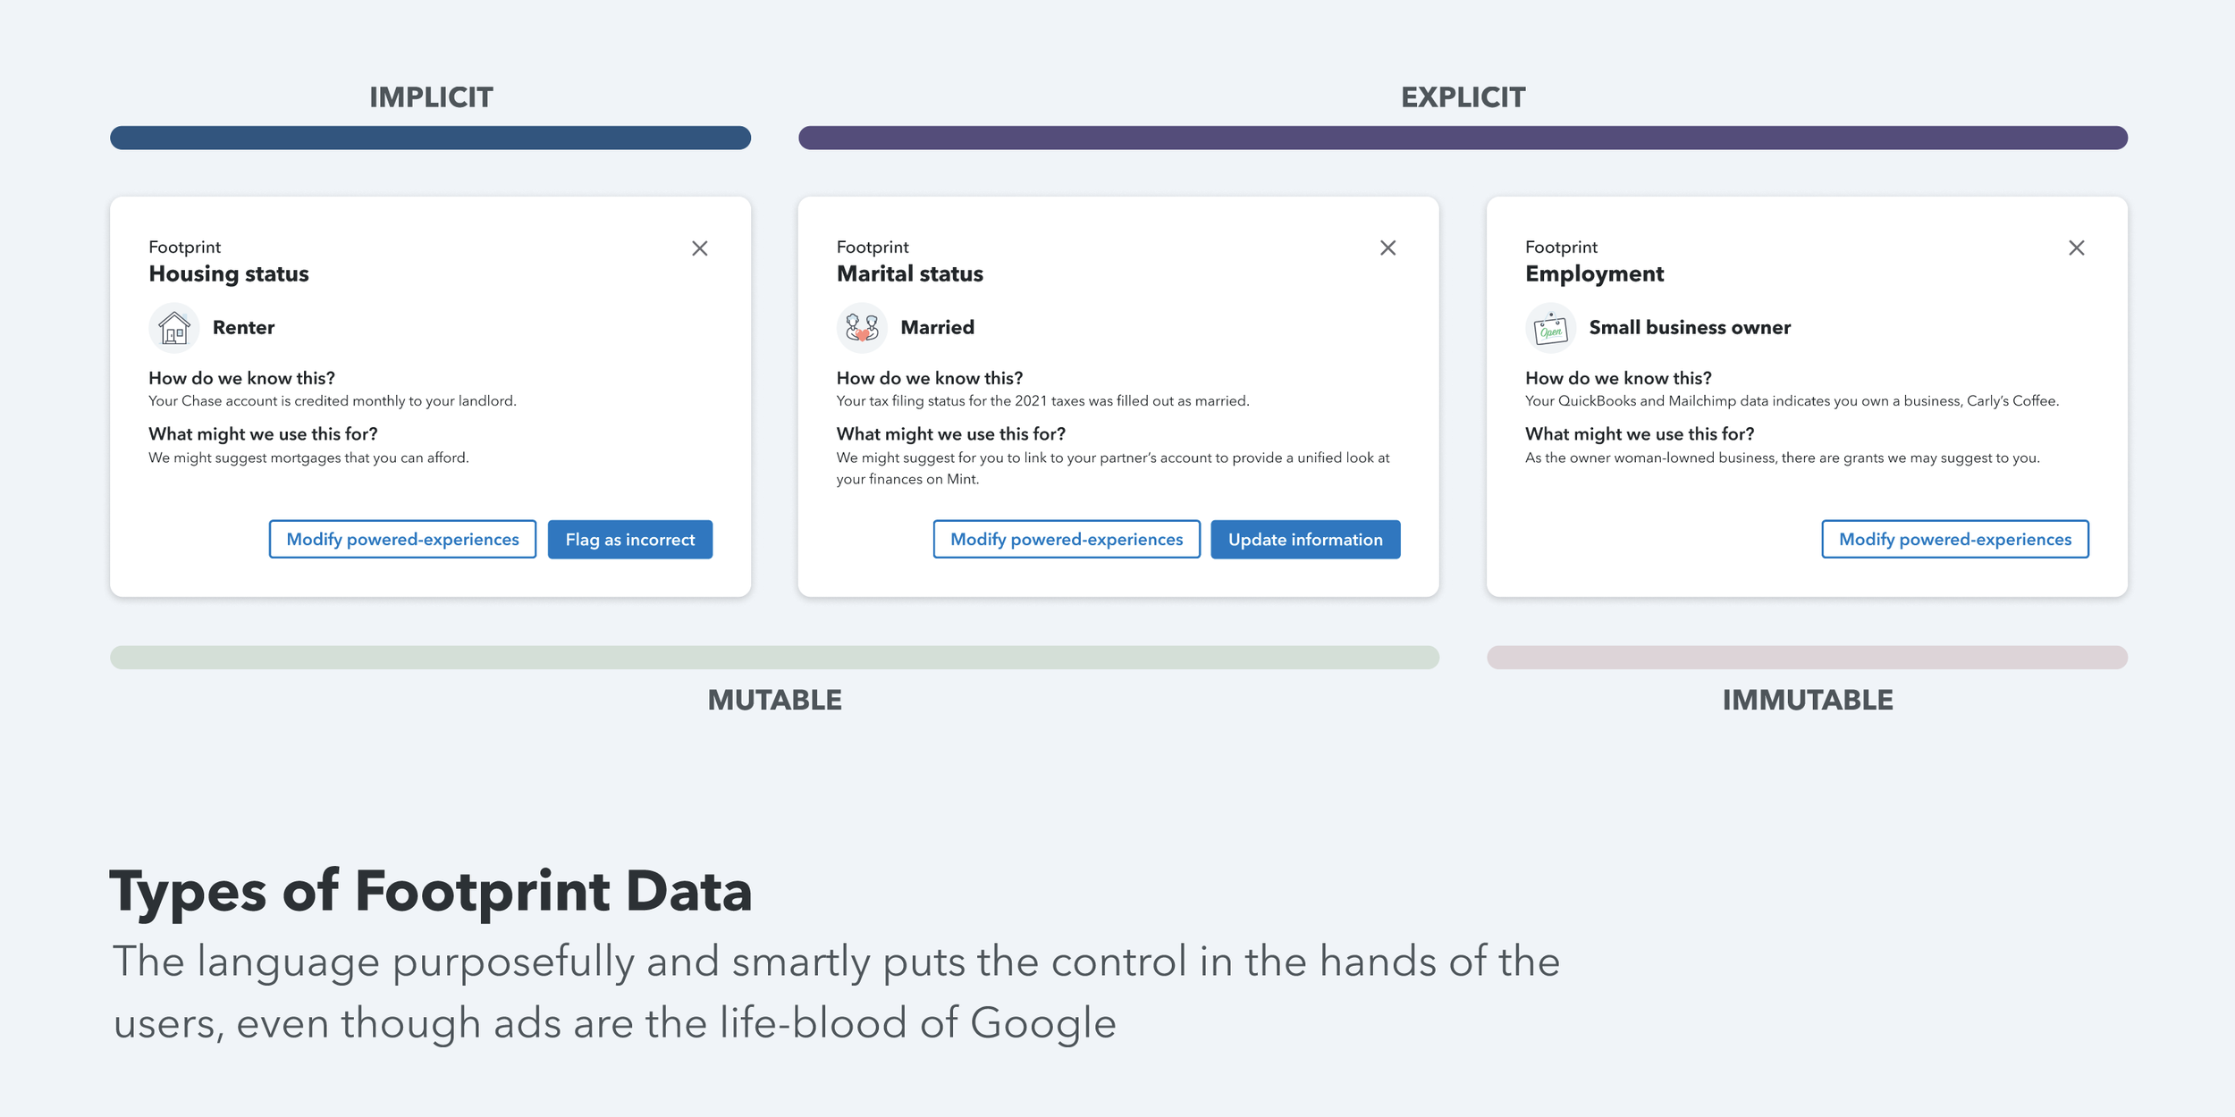Select the pink Immutable bar

1807,658
